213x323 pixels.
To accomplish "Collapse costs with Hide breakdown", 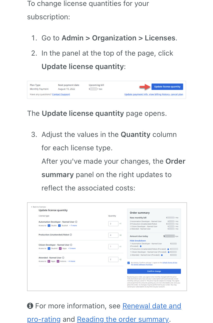I will click(x=138, y=241).
